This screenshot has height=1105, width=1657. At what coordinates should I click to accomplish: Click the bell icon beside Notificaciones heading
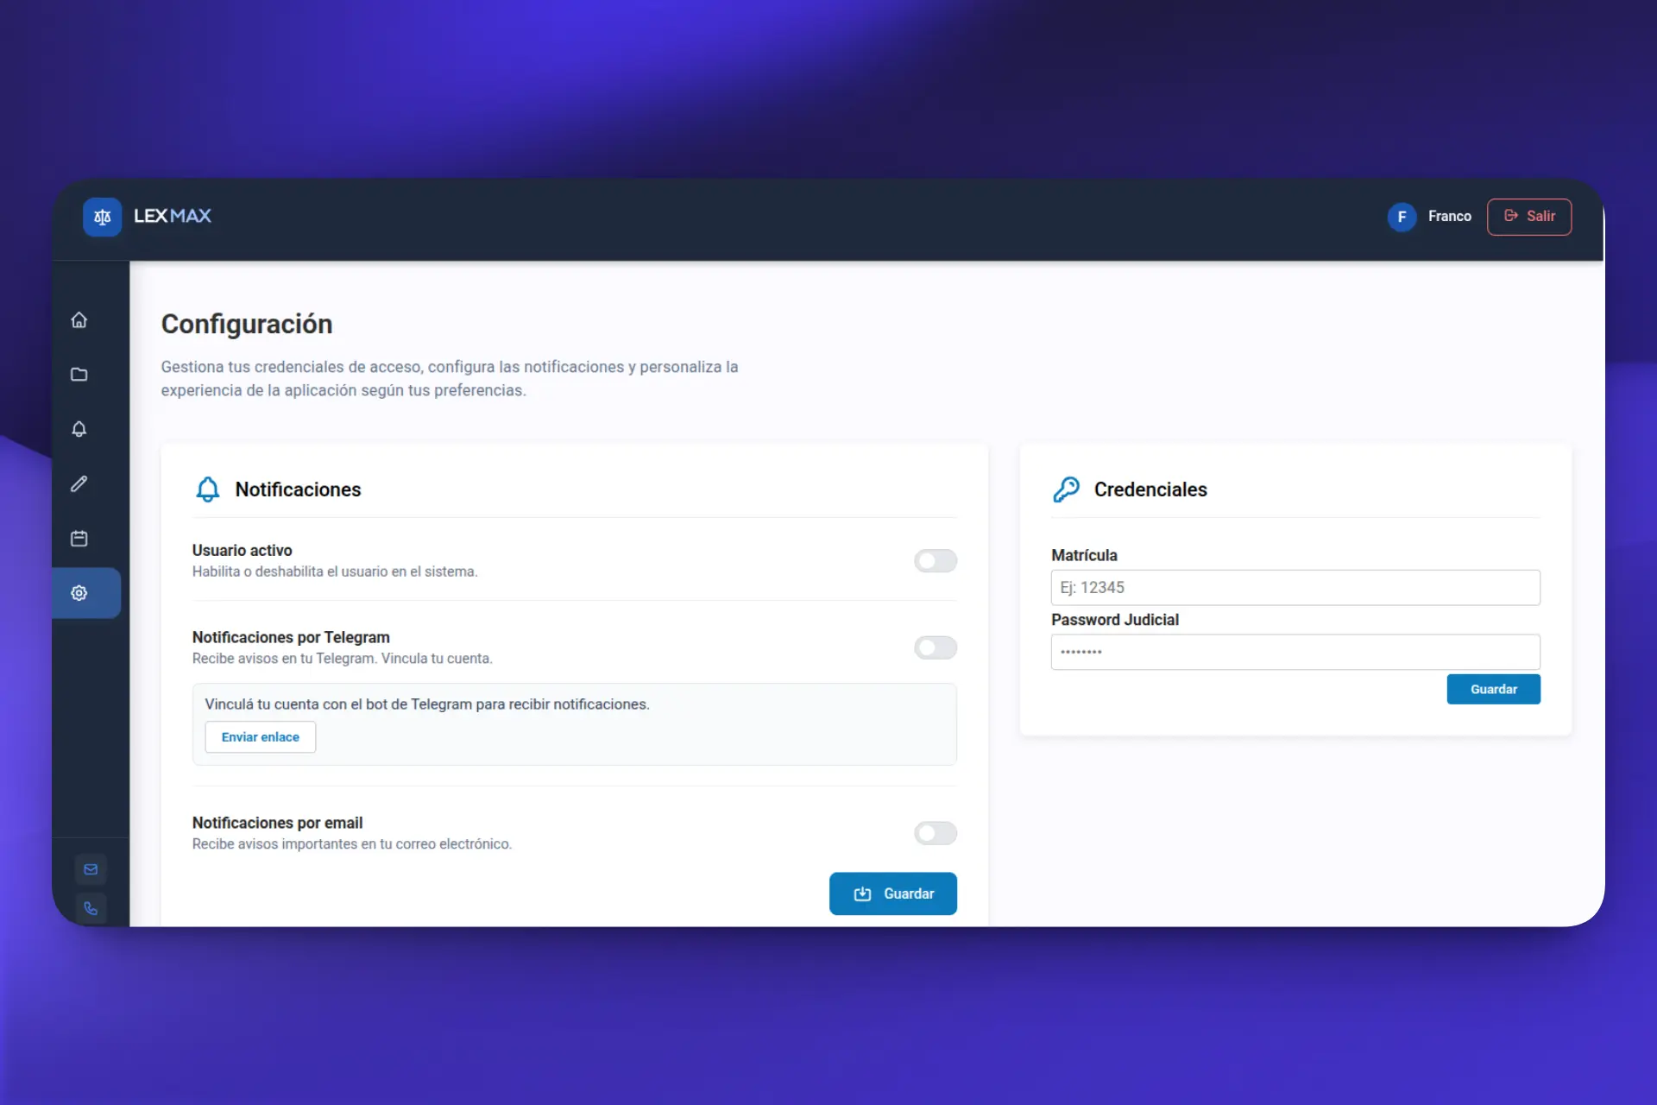tap(207, 489)
